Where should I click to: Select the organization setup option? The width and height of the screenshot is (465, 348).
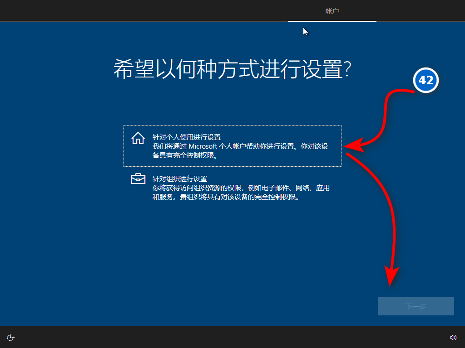pos(232,188)
